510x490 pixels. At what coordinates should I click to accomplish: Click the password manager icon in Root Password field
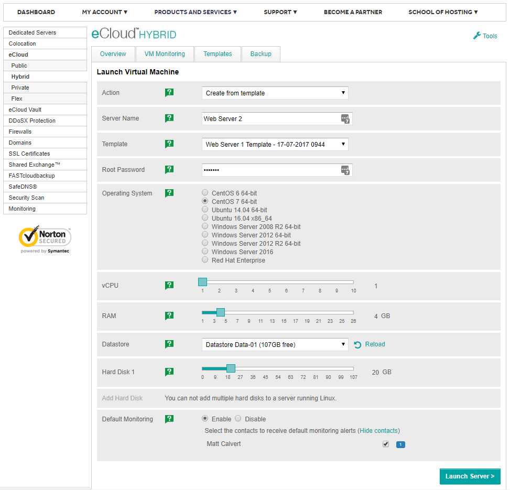(345, 170)
